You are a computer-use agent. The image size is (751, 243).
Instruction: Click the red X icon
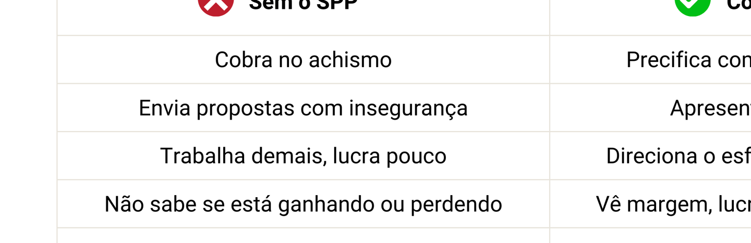click(x=216, y=5)
